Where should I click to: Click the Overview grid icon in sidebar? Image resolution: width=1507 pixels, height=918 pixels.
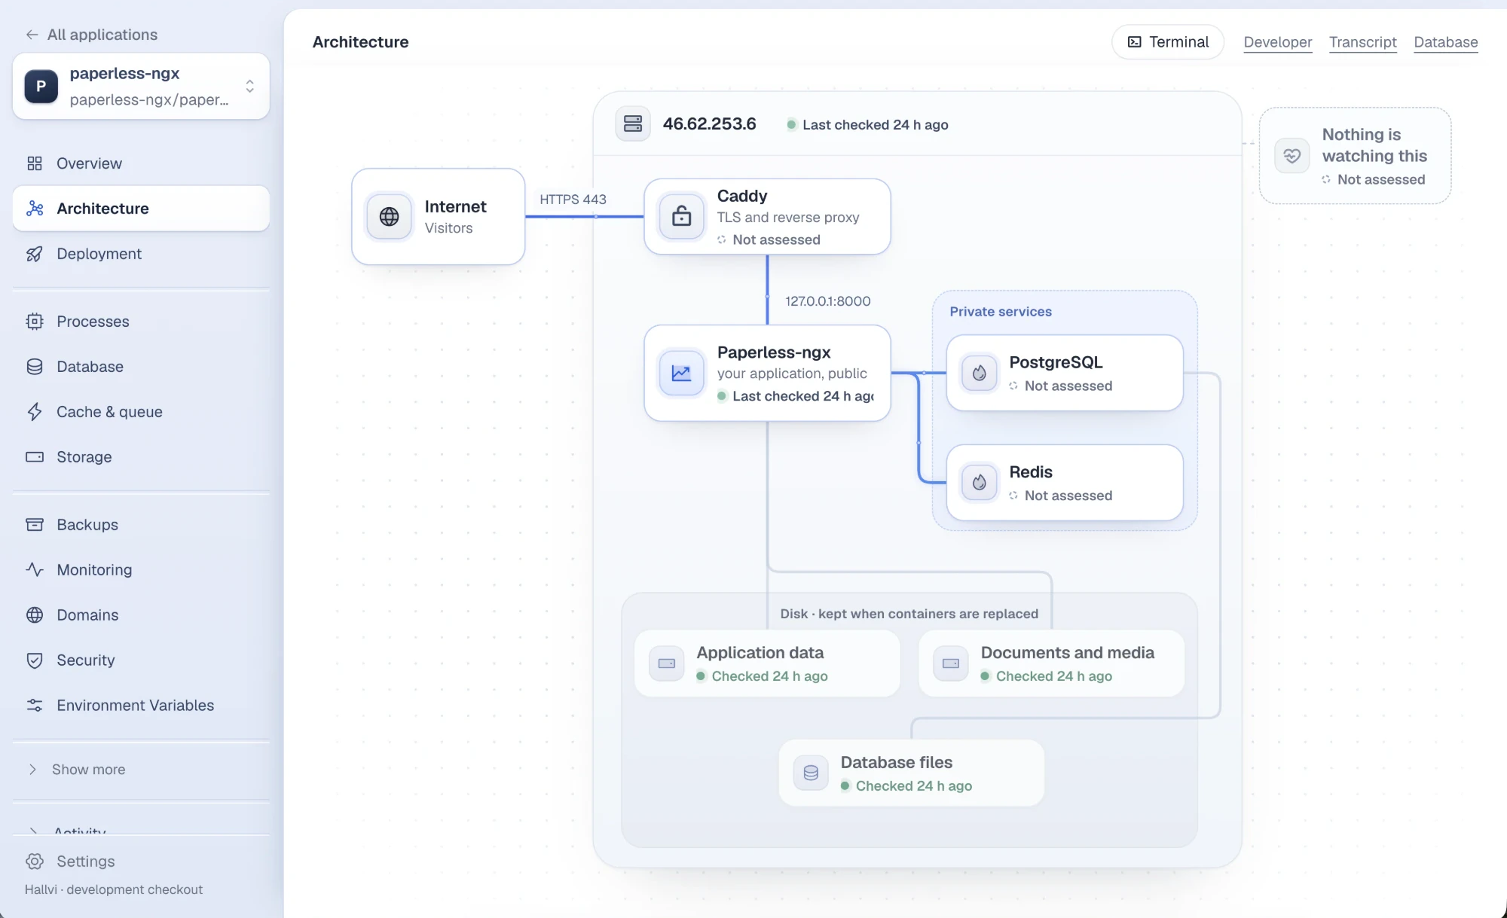35,163
